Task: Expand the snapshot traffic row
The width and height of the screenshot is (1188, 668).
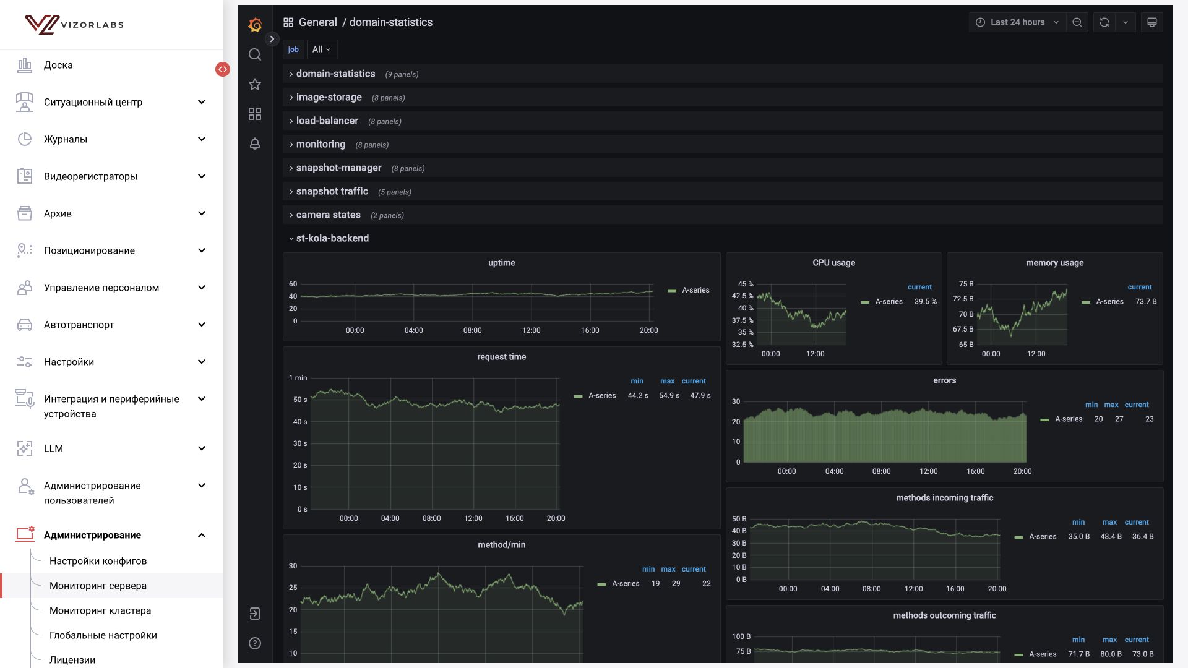Action: [723, 191]
